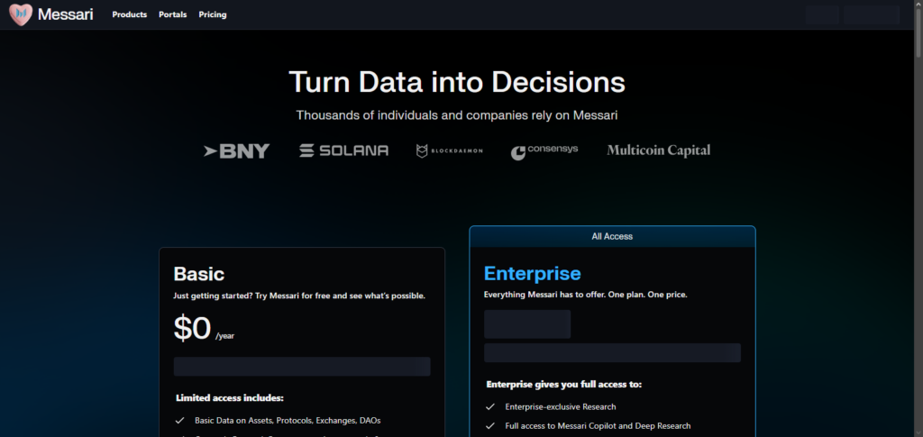Click the Messari wordmark in the header

[65, 14]
